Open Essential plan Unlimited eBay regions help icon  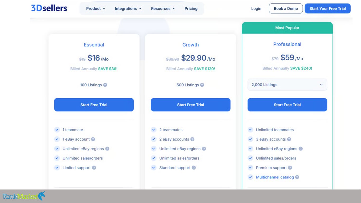pos(107,149)
